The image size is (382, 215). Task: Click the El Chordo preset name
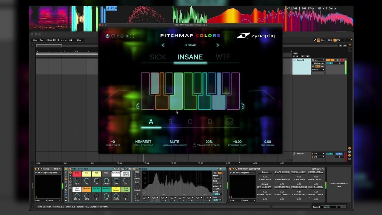pos(190,45)
